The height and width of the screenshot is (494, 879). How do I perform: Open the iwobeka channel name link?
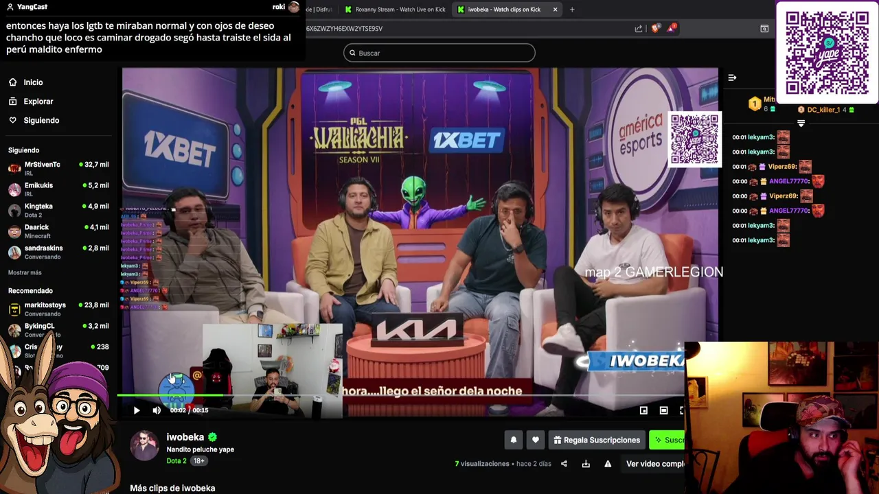[x=185, y=437]
